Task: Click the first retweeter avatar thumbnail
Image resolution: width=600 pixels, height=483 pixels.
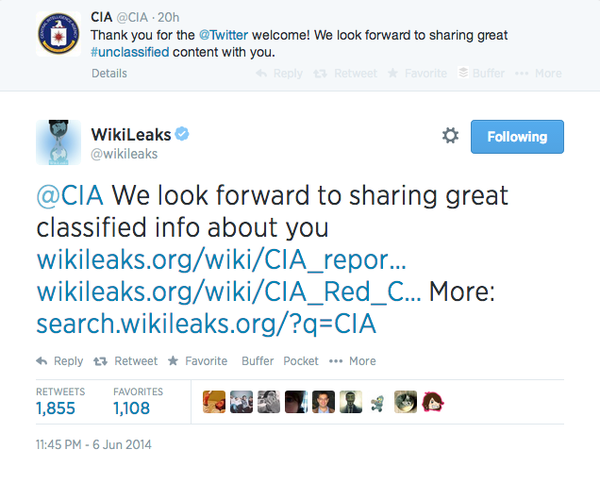Action: [214, 402]
